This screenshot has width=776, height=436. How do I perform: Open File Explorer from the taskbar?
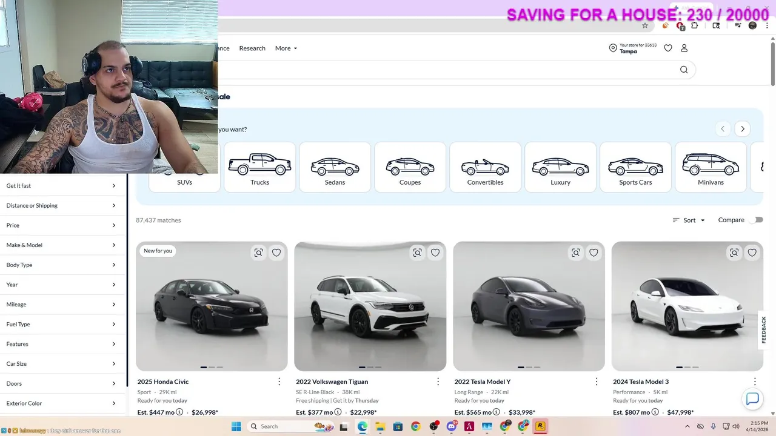(380, 426)
